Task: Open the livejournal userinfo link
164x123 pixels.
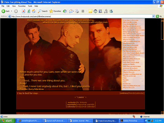Action: (x=85, y=105)
